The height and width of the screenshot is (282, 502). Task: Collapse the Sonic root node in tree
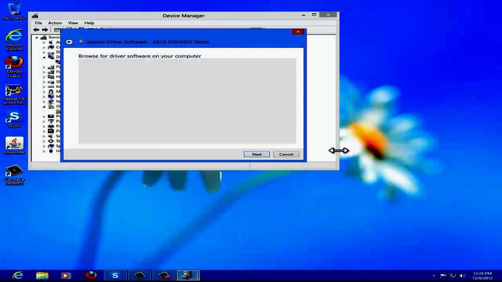click(36, 37)
